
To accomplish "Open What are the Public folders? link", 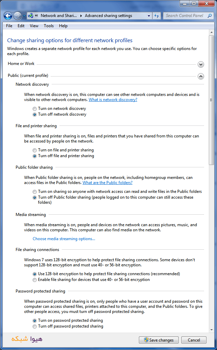I will pos(107,183).
